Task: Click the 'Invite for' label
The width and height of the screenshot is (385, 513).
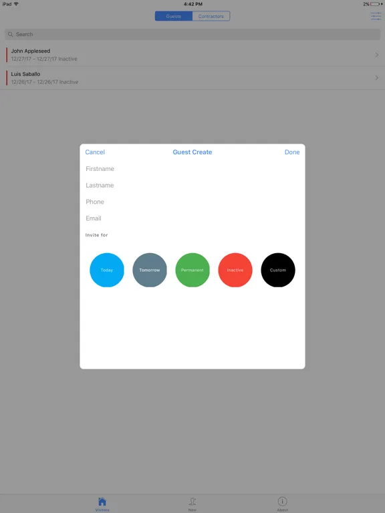Action: click(x=96, y=235)
